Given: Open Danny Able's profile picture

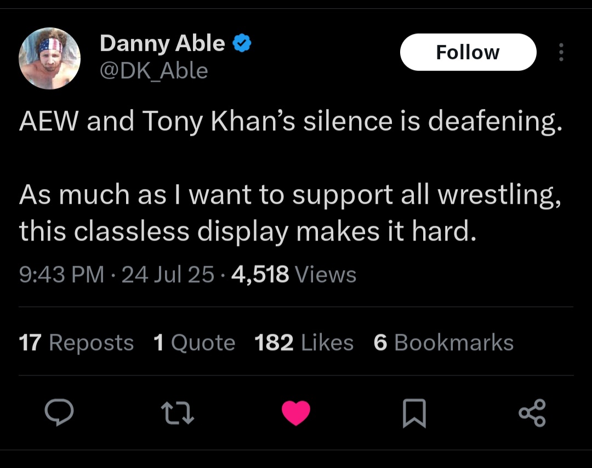Looking at the screenshot, I should tap(50, 58).
